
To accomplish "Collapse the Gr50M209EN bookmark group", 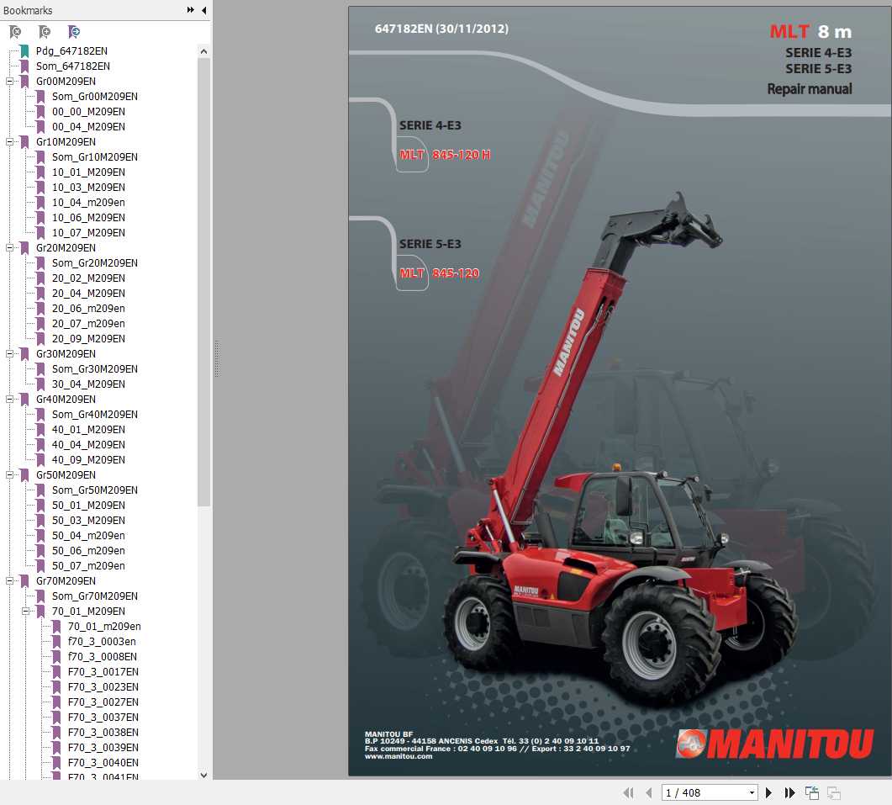I will point(10,474).
